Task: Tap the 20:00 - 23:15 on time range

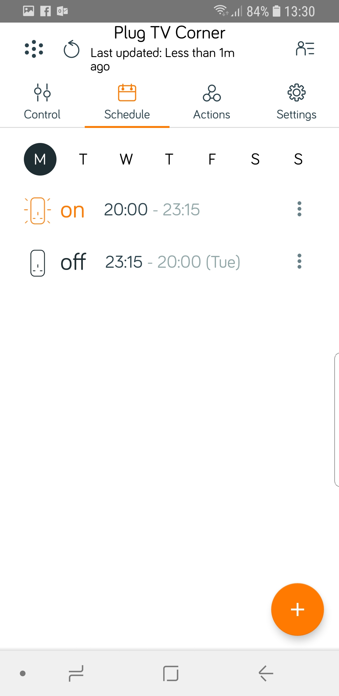Action: tap(152, 209)
